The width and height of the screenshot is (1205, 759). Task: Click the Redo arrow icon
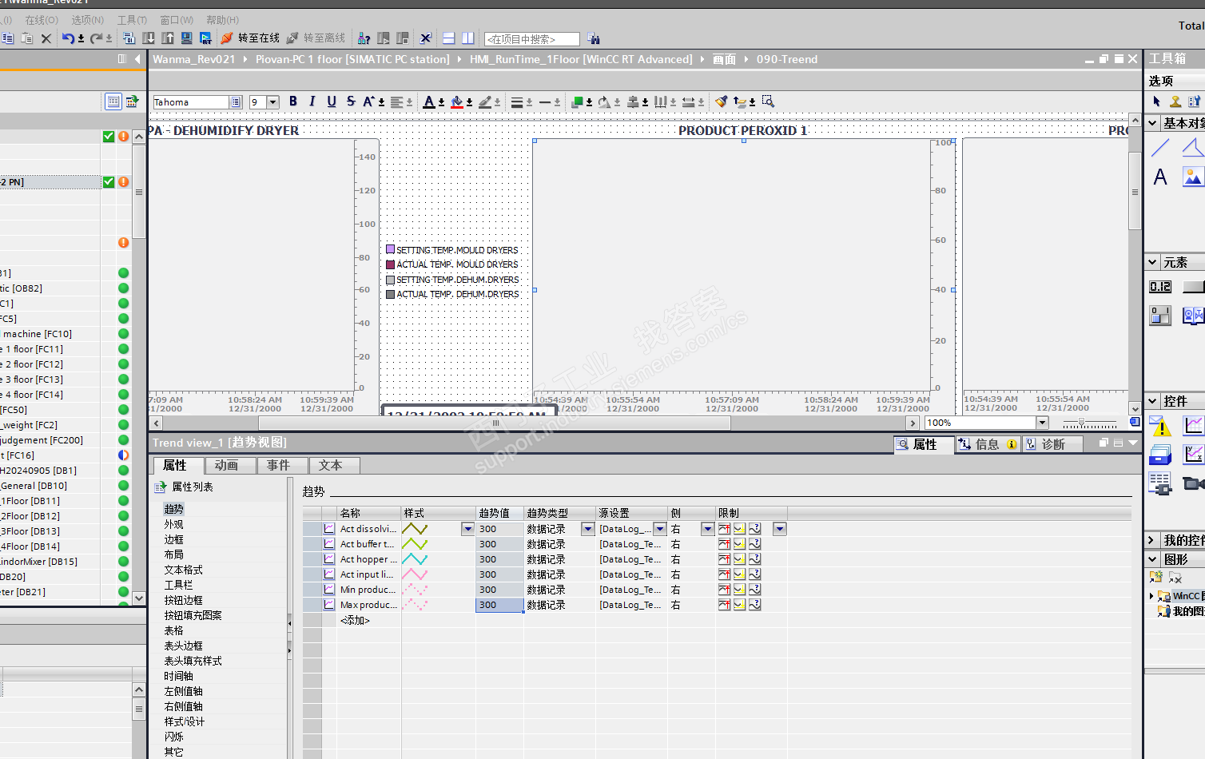pos(96,38)
